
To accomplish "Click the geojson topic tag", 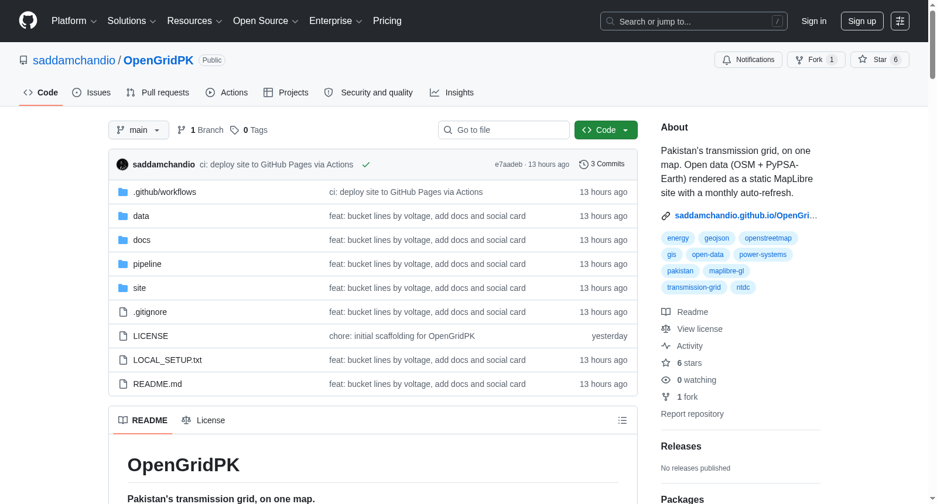I will coord(717,238).
